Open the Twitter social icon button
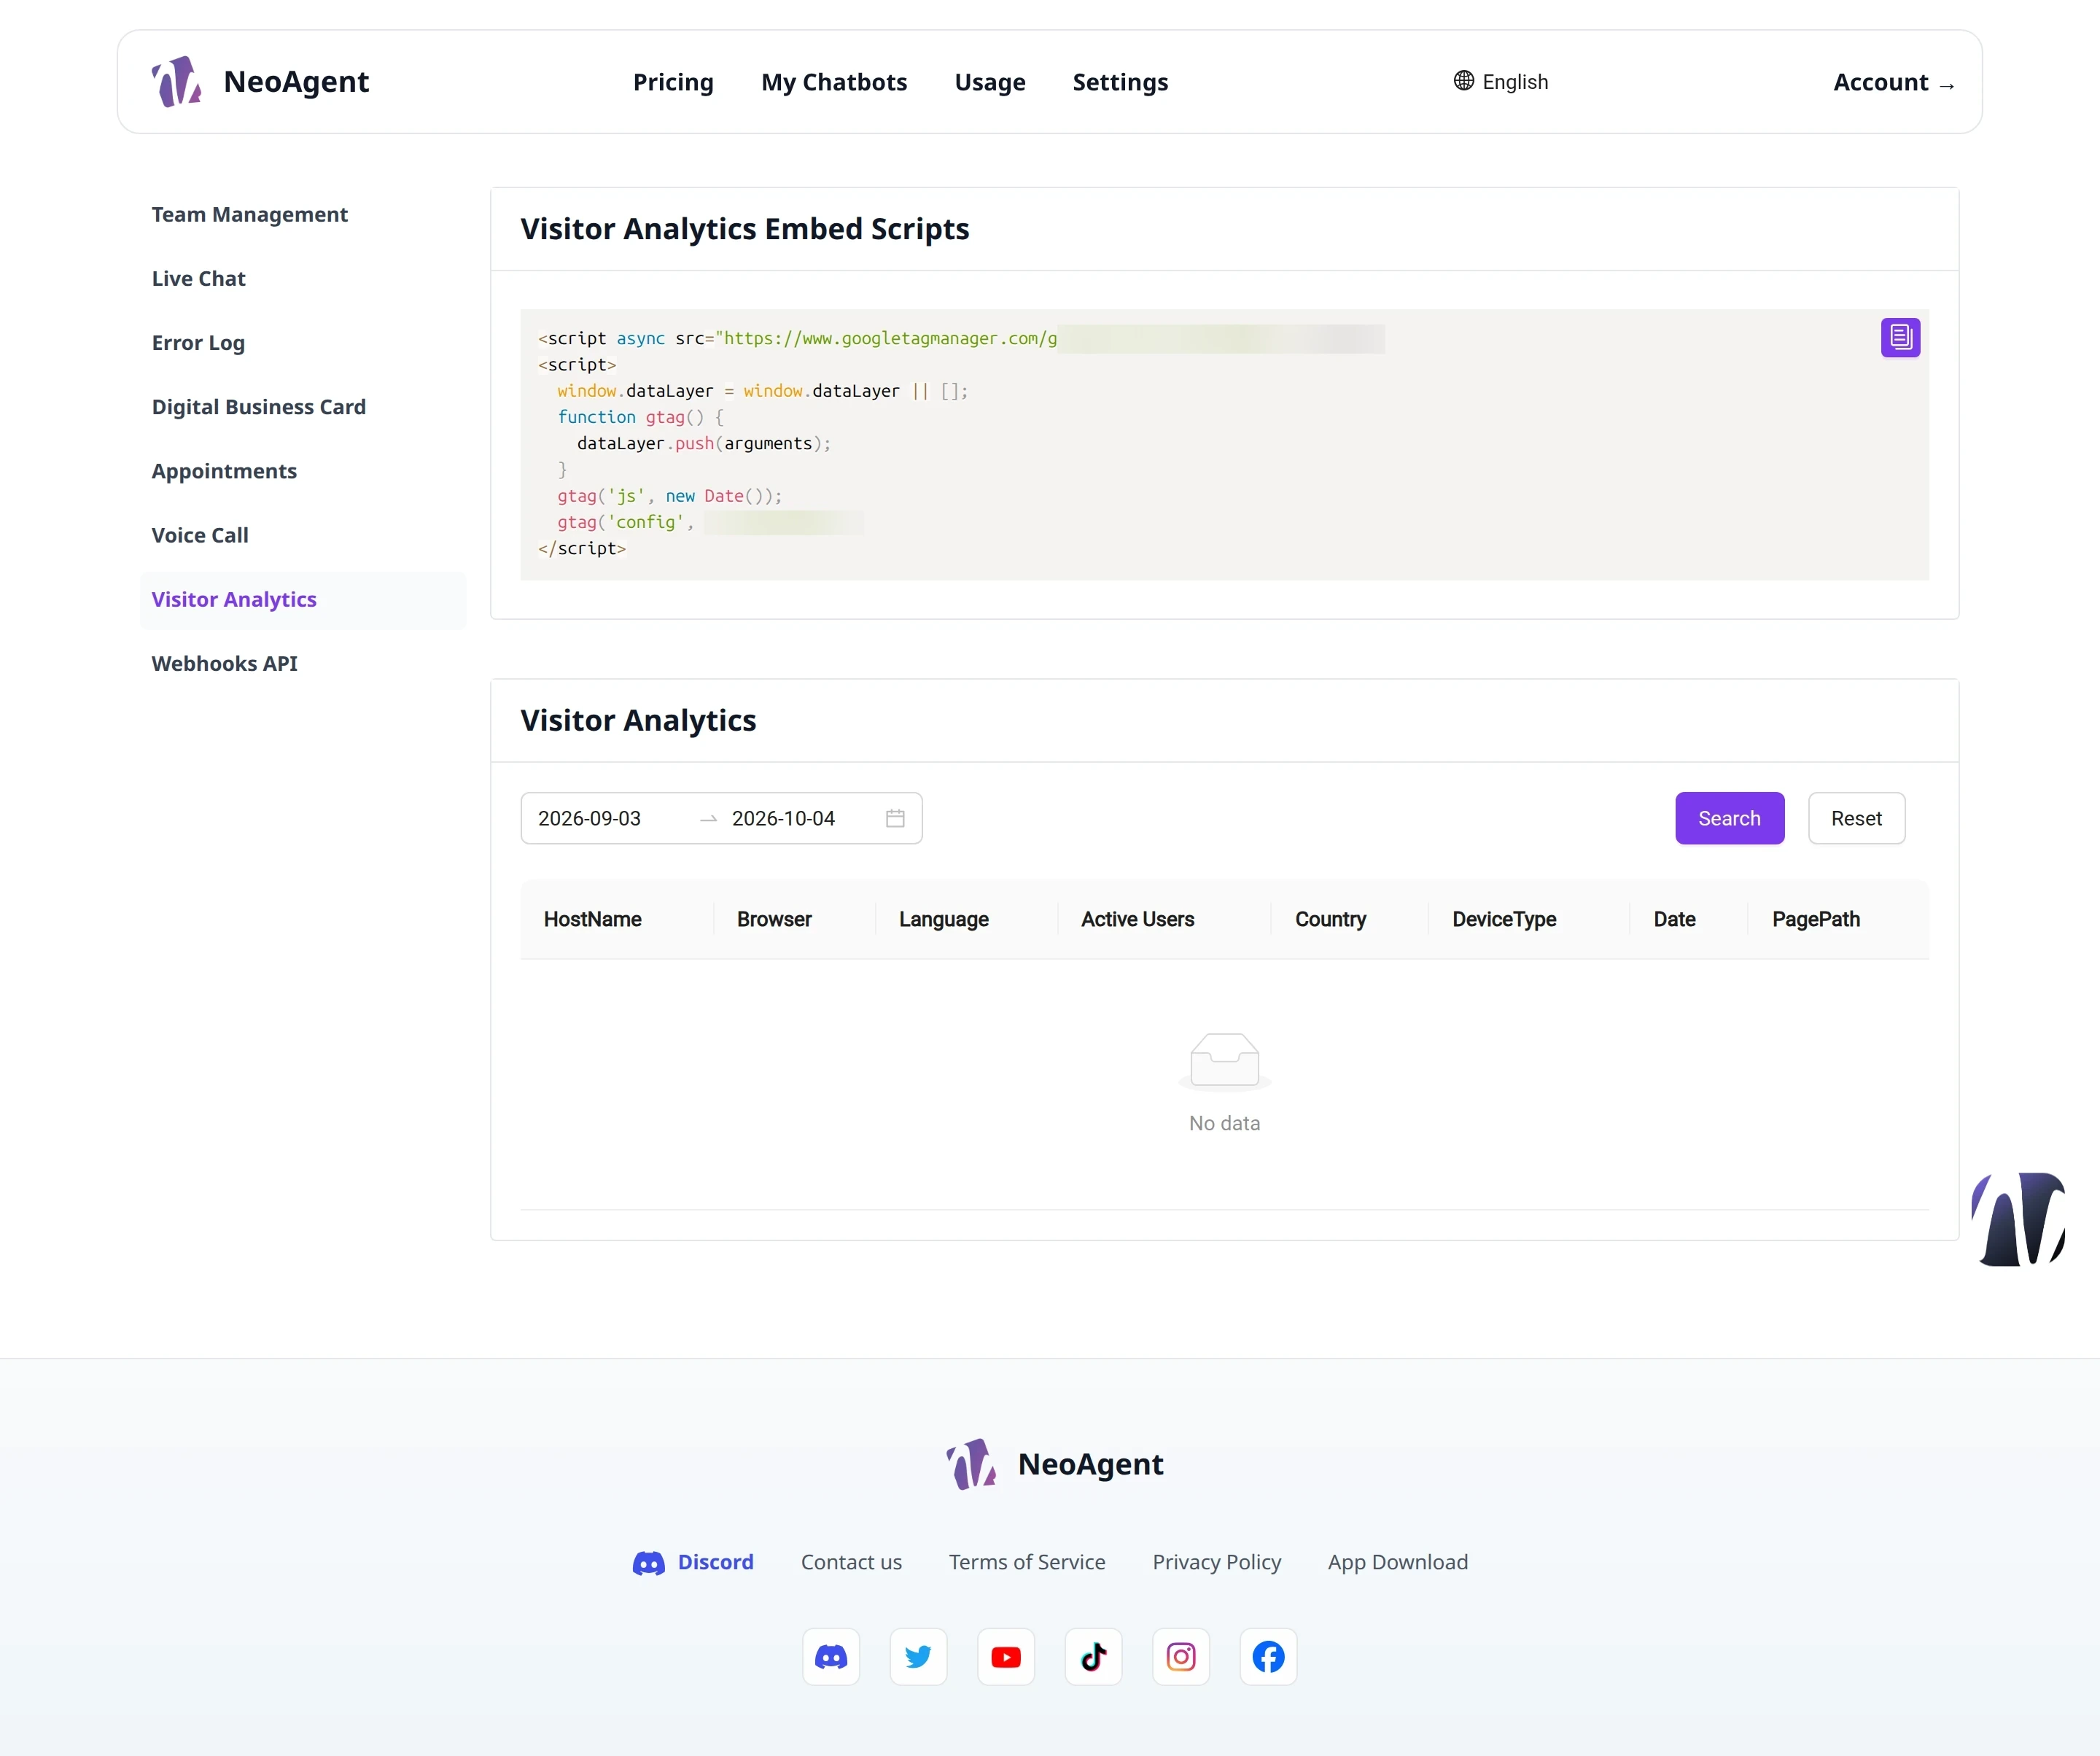The height and width of the screenshot is (1756, 2100). click(918, 1657)
